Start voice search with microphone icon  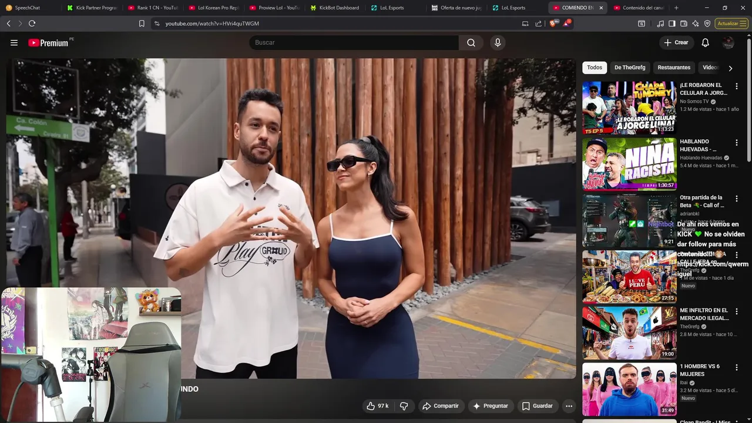coord(498,43)
